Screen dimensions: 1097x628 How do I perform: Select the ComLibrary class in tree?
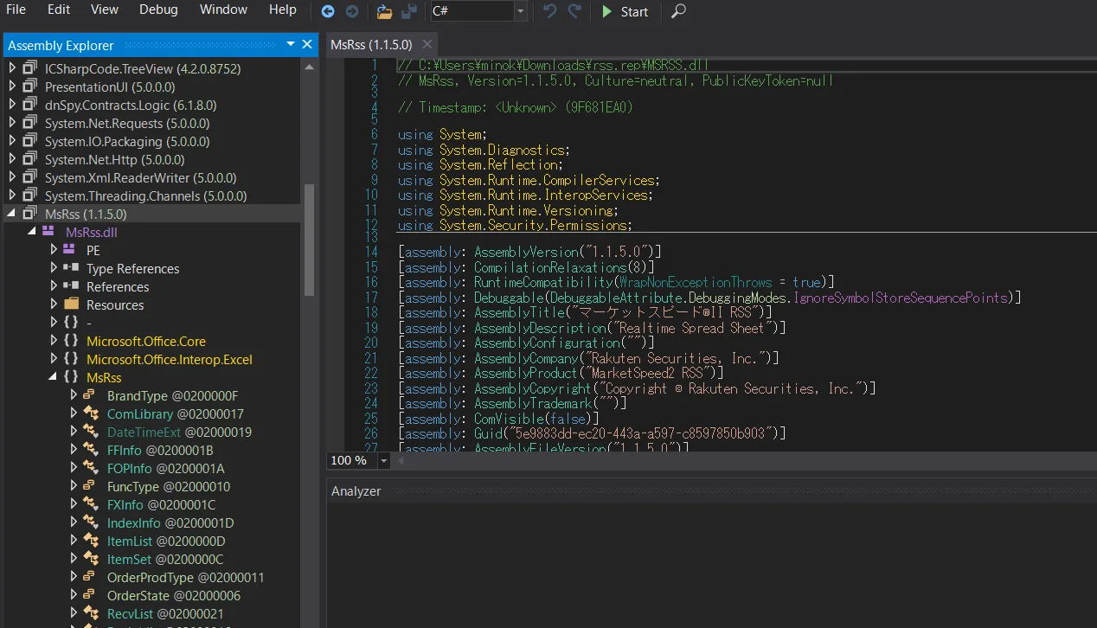point(140,413)
